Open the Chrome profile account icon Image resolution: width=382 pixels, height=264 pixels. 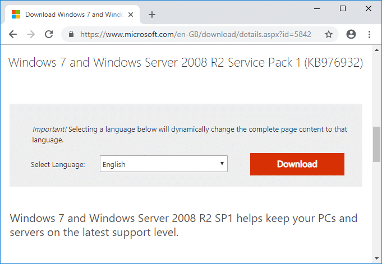click(x=351, y=34)
